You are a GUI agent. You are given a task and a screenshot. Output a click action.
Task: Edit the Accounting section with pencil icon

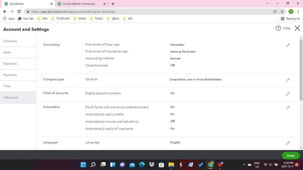[288, 45]
